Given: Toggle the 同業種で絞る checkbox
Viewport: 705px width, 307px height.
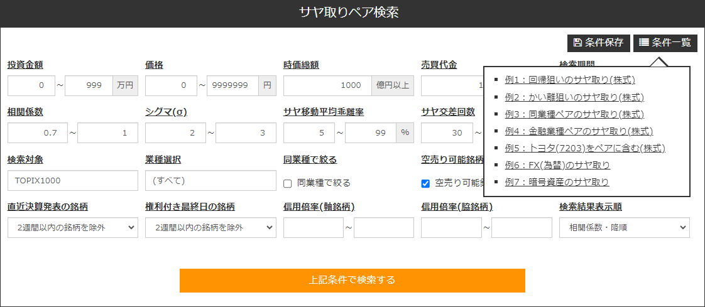Looking at the screenshot, I should coord(288,183).
